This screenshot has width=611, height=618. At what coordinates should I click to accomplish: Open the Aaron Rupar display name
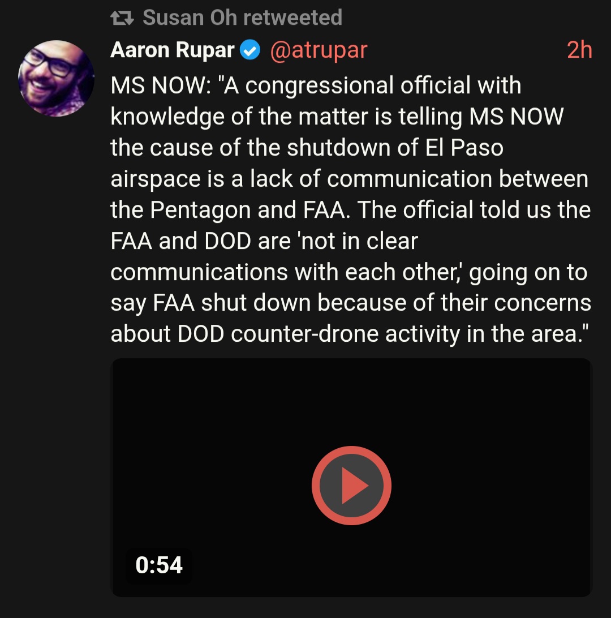click(x=172, y=50)
